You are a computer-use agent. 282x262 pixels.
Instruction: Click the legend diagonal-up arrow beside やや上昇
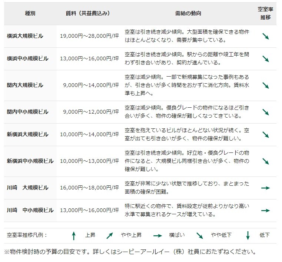[110, 235]
